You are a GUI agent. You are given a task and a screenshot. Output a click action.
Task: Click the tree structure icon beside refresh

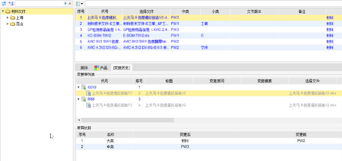[11, 3]
